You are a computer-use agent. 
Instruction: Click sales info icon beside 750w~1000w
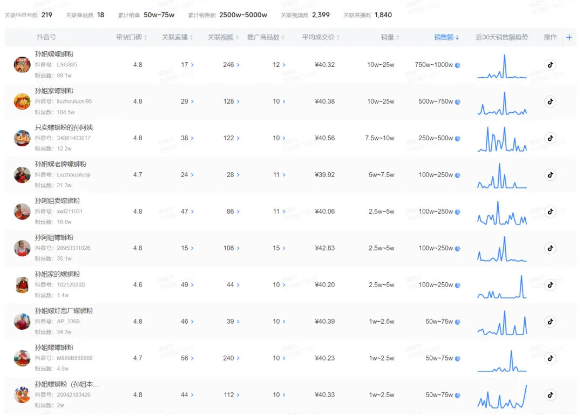click(x=458, y=65)
